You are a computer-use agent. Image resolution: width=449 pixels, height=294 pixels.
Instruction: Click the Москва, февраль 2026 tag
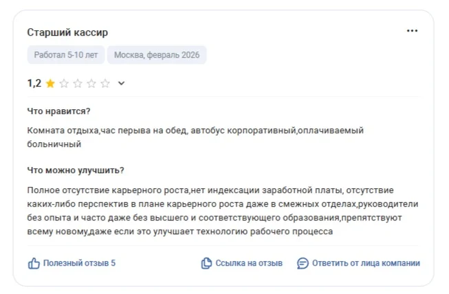tap(157, 55)
